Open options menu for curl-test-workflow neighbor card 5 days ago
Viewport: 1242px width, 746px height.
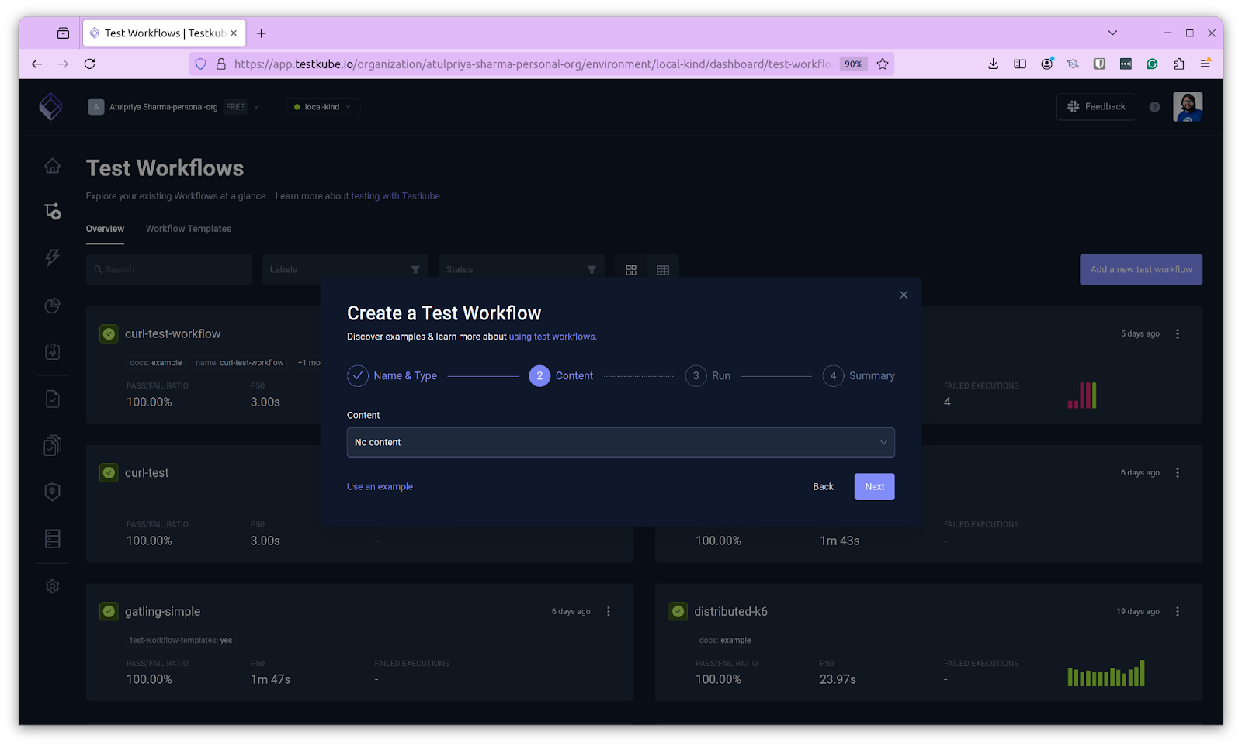(x=1178, y=333)
